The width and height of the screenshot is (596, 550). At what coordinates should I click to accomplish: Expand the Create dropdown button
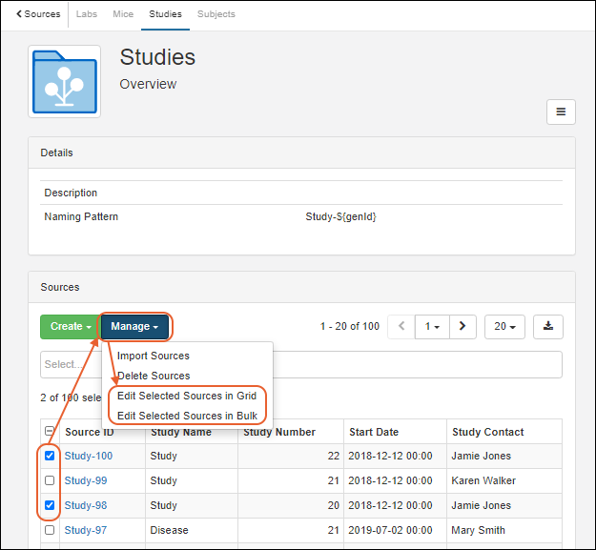[x=66, y=326]
